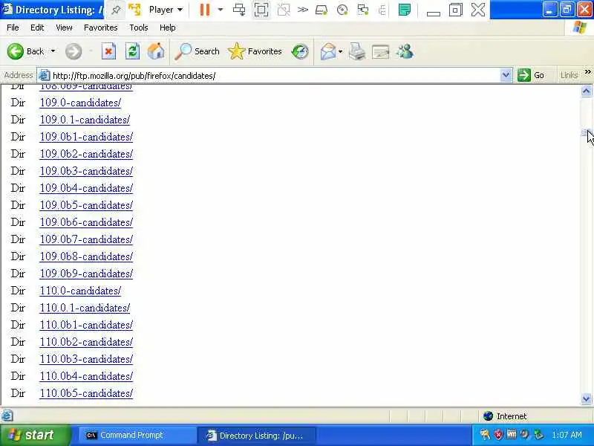Open the File menu
The image size is (594, 446).
click(13, 28)
